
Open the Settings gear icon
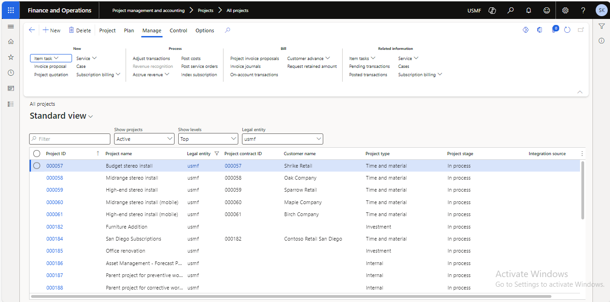coord(565,10)
